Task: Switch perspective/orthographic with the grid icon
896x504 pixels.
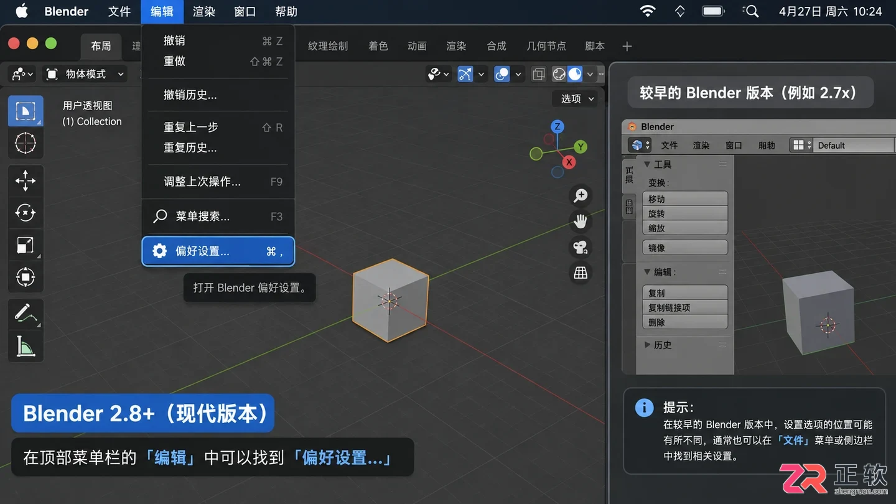Action: pos(581,273)
